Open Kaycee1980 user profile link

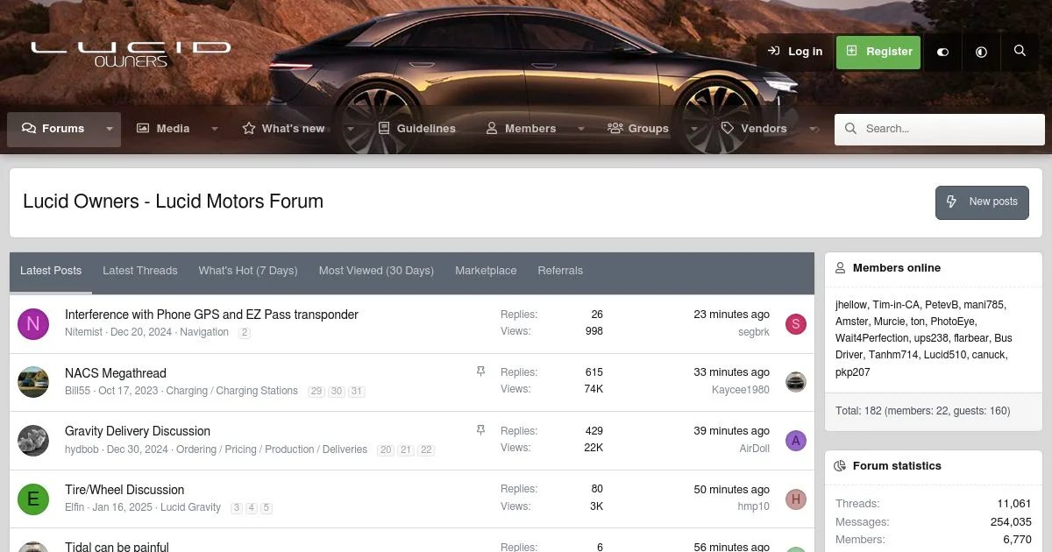pos(741,390)
